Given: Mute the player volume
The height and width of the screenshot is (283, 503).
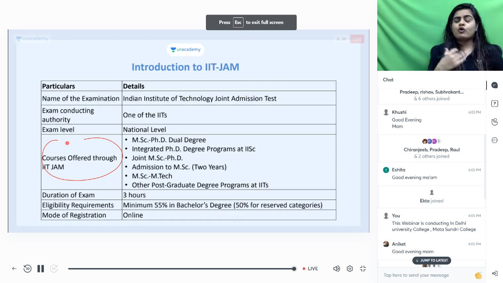Looking at the screenshot, I should [336, 268].
